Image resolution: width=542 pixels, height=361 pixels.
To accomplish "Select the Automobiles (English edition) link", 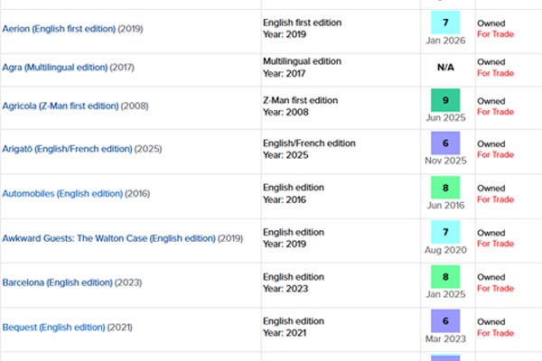I will point(62,193).
